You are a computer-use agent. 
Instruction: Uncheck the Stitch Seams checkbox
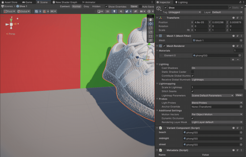tap(193, 91)
